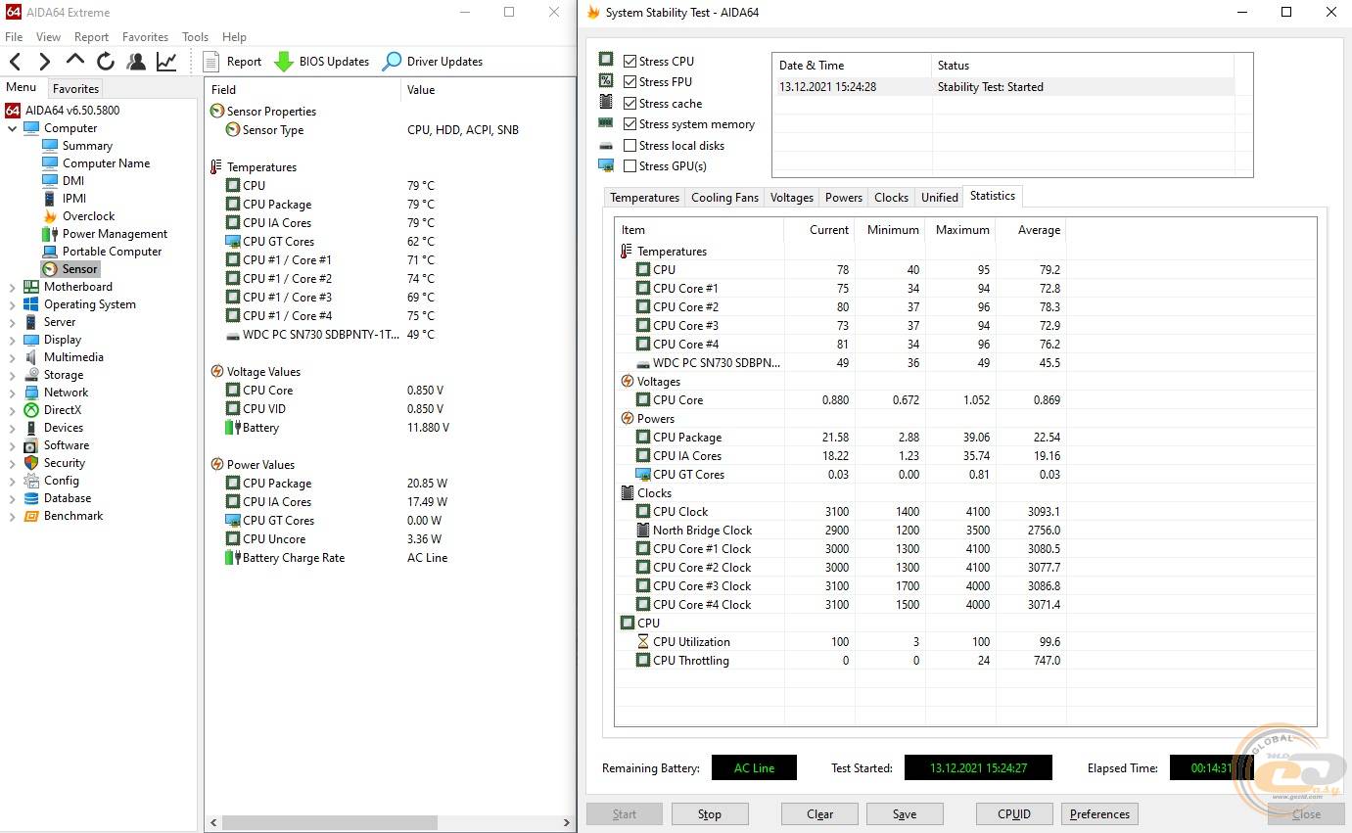The height and width of the screenshot is (833, 1352).
Task: Click the CPUID button
Action: (x=1014, y=814)
